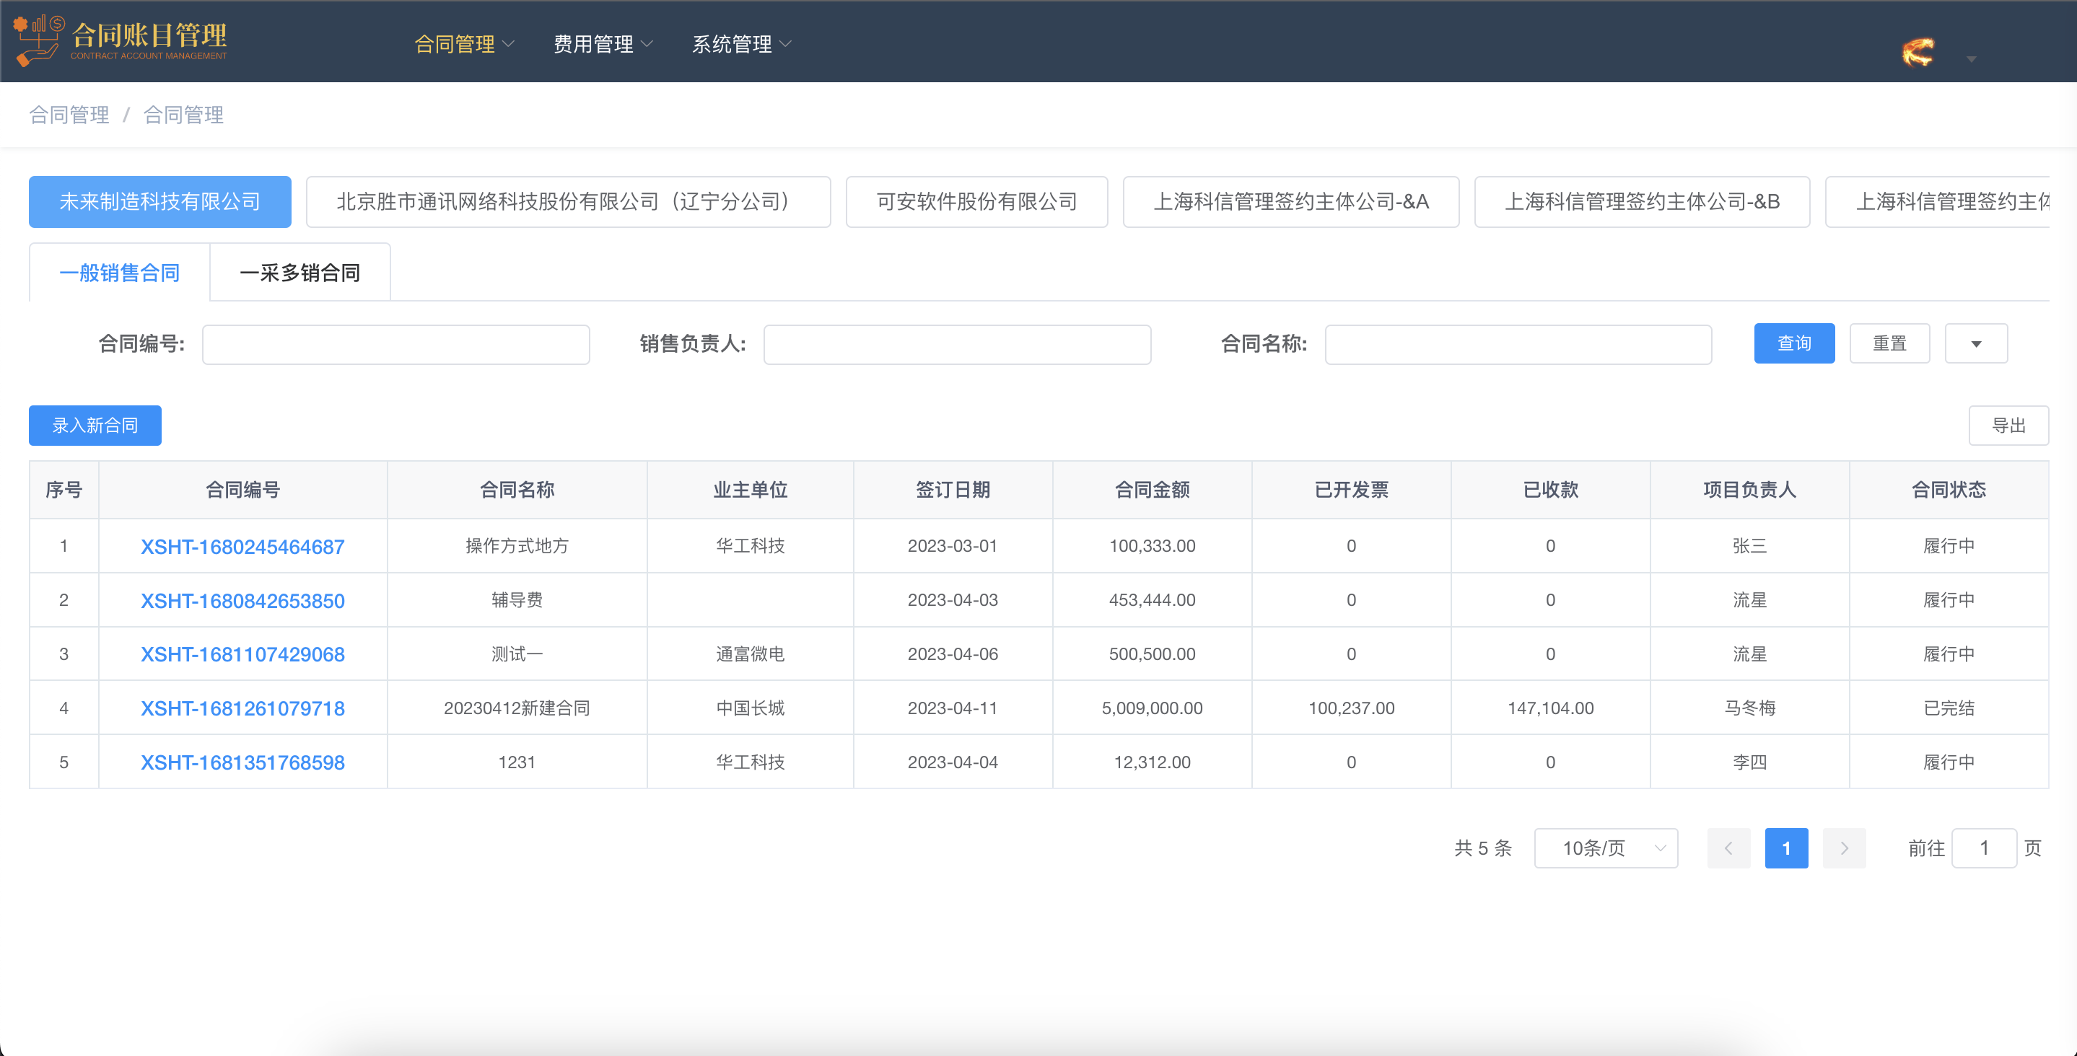Focus the 合同编号 input field
Image resolution: width=2077 pixels, height=1056 pixels.
396,344
